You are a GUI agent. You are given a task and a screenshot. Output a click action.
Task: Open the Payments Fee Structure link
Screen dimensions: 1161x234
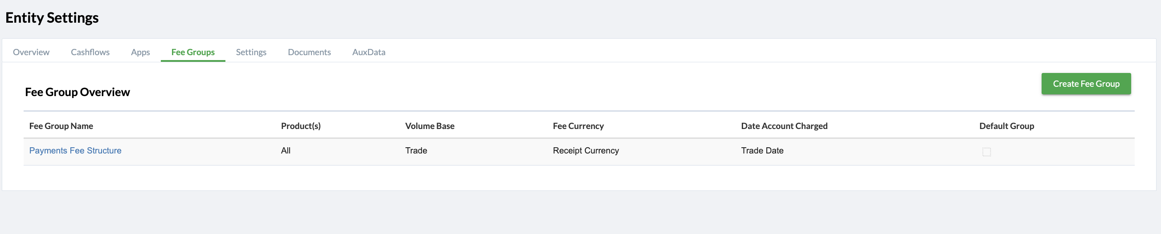(x=75, y=151)
